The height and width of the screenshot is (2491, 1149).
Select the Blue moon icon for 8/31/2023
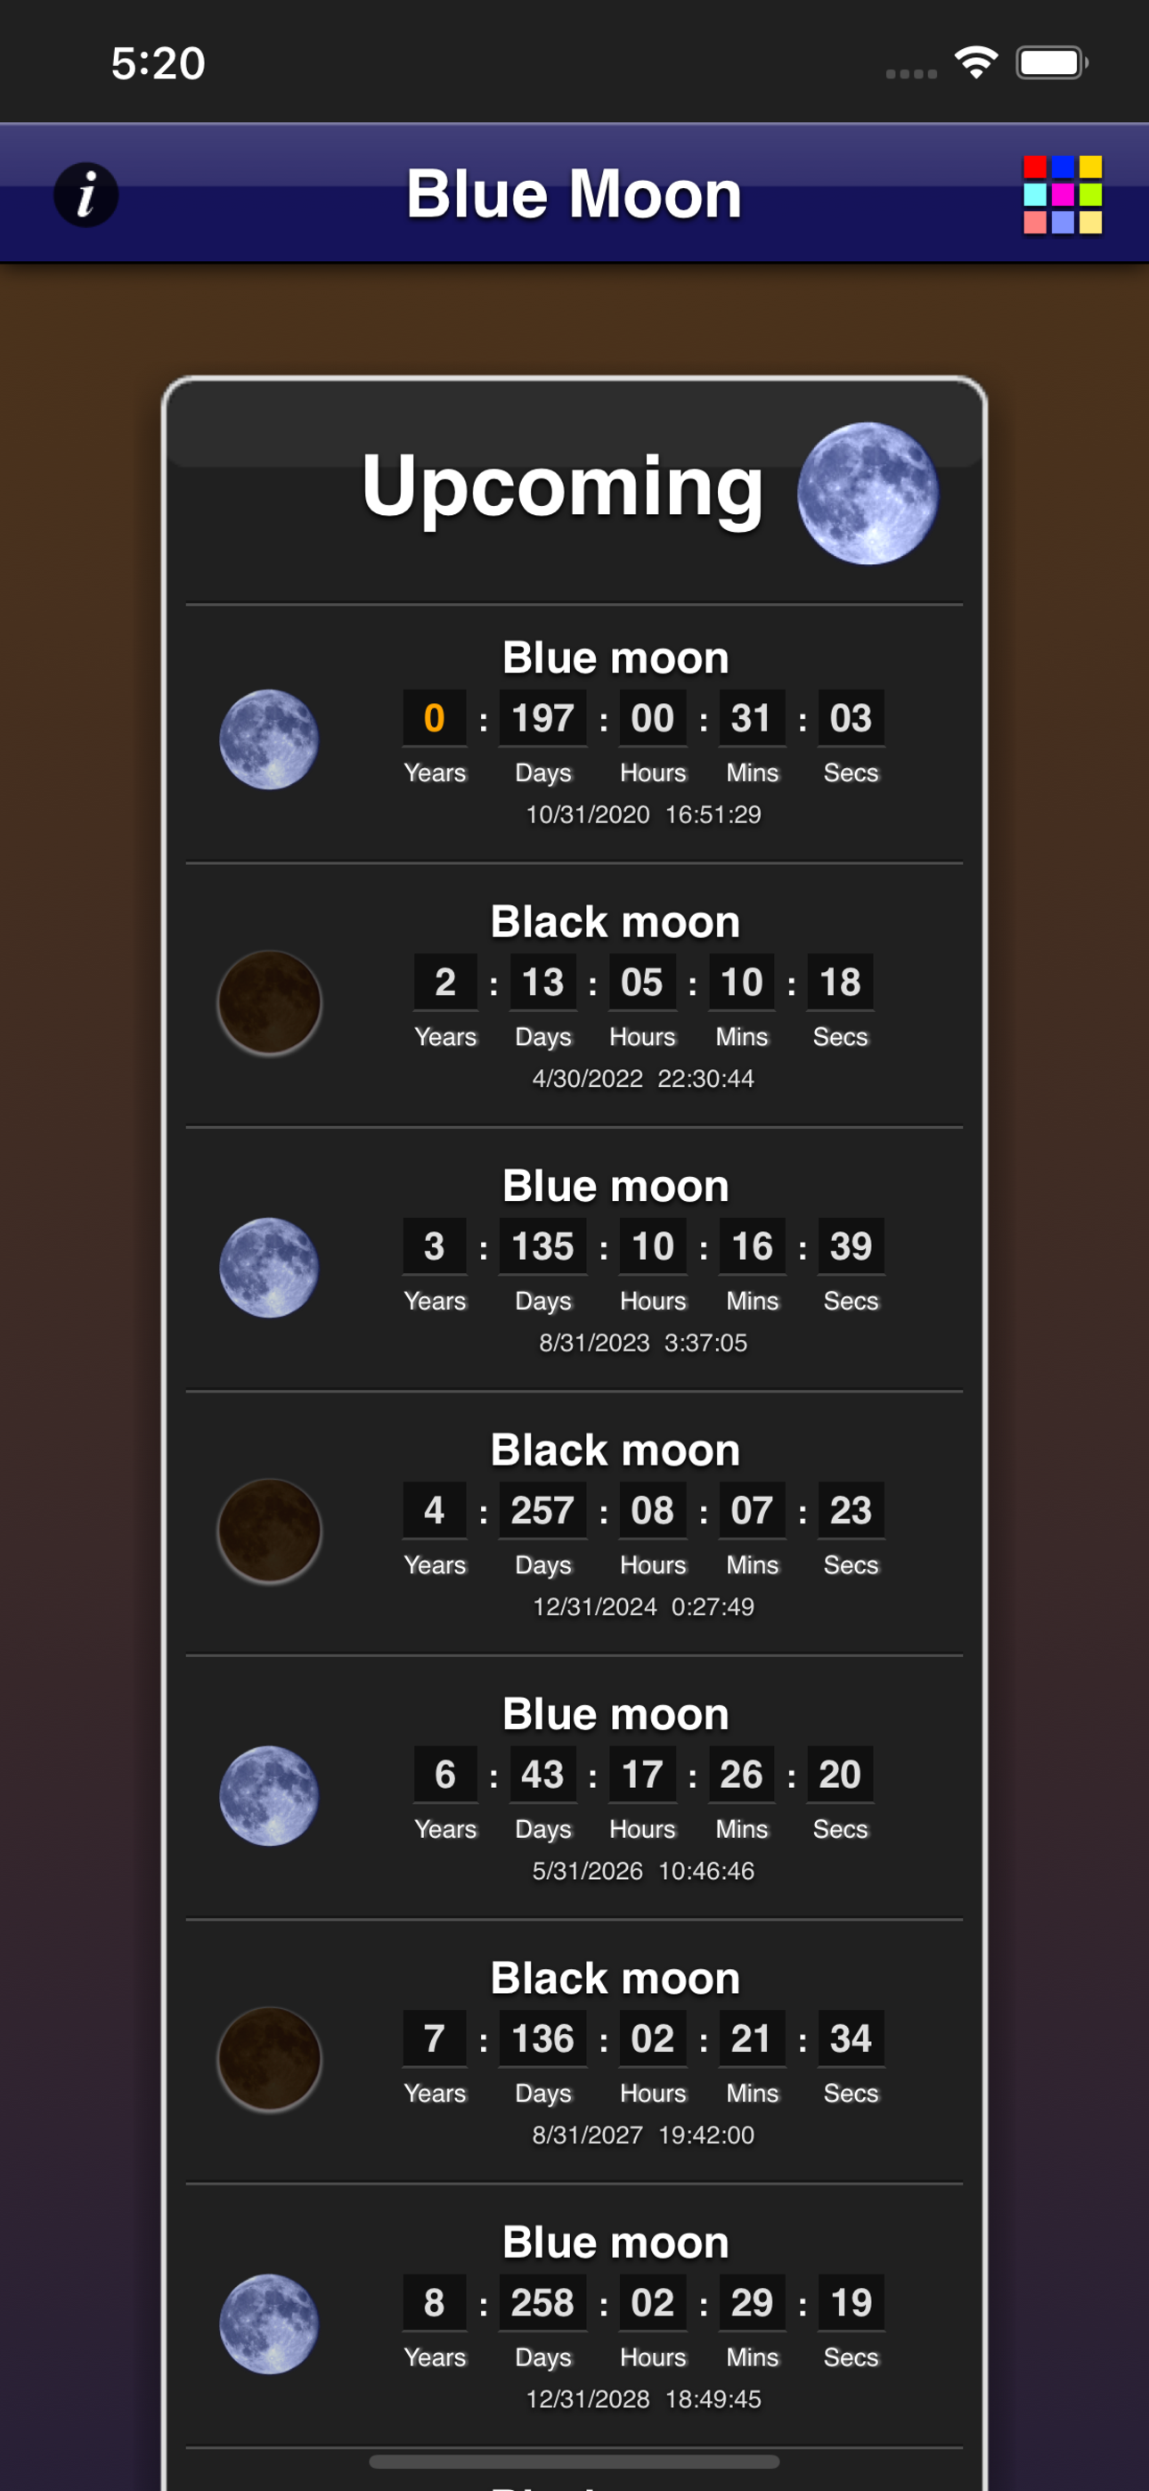click(x=269, y=1266)
